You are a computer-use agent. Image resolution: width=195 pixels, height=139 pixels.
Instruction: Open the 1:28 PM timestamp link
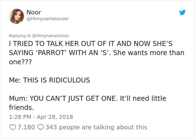coord(20,117)
